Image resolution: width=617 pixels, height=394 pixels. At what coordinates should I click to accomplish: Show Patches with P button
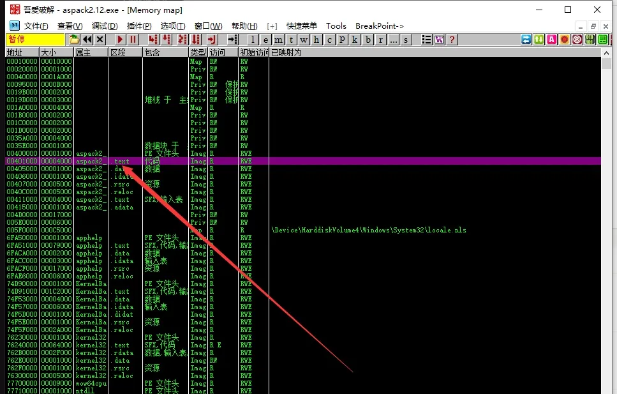[342, 40]
